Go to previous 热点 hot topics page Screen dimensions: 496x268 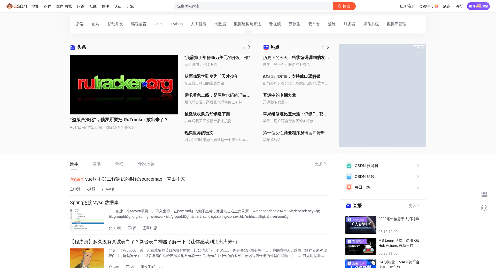pos(323,47)
